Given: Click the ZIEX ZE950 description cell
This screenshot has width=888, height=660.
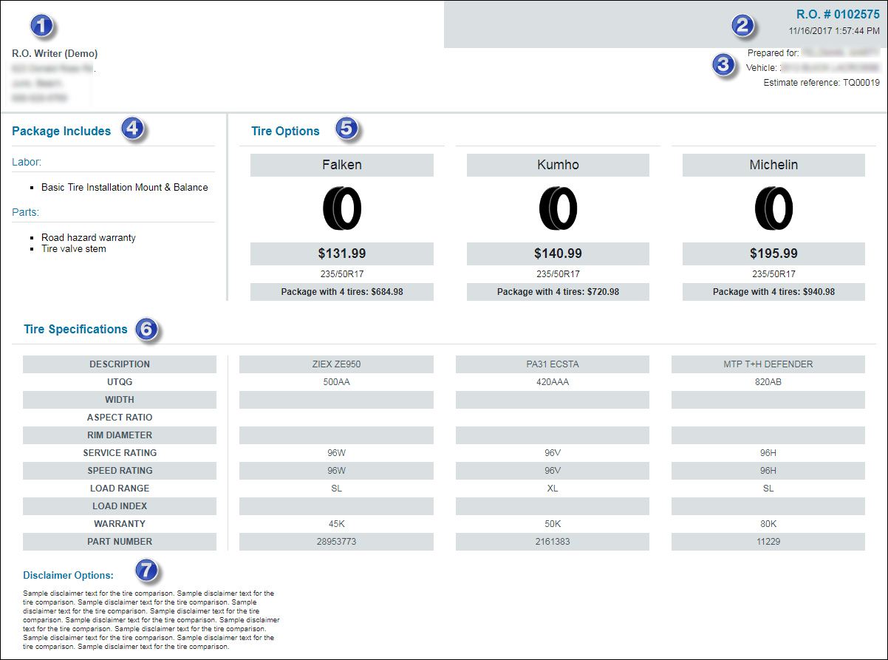Looking at the screenshot, I should (x=336, y=364).
